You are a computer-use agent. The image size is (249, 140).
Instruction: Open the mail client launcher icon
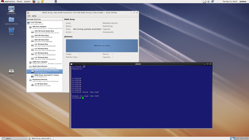[x=38, y=2]
